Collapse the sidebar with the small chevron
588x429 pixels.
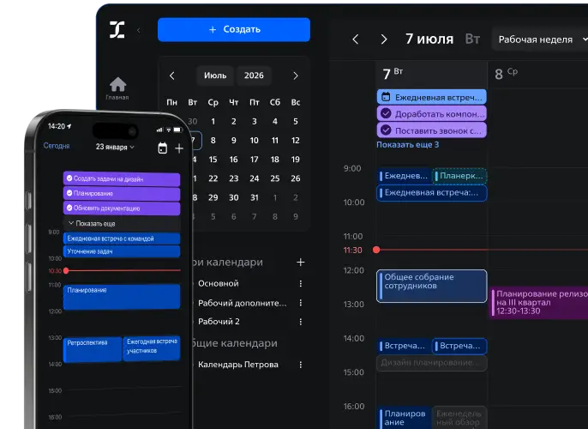pyautogui.click(x=139, y=30)
